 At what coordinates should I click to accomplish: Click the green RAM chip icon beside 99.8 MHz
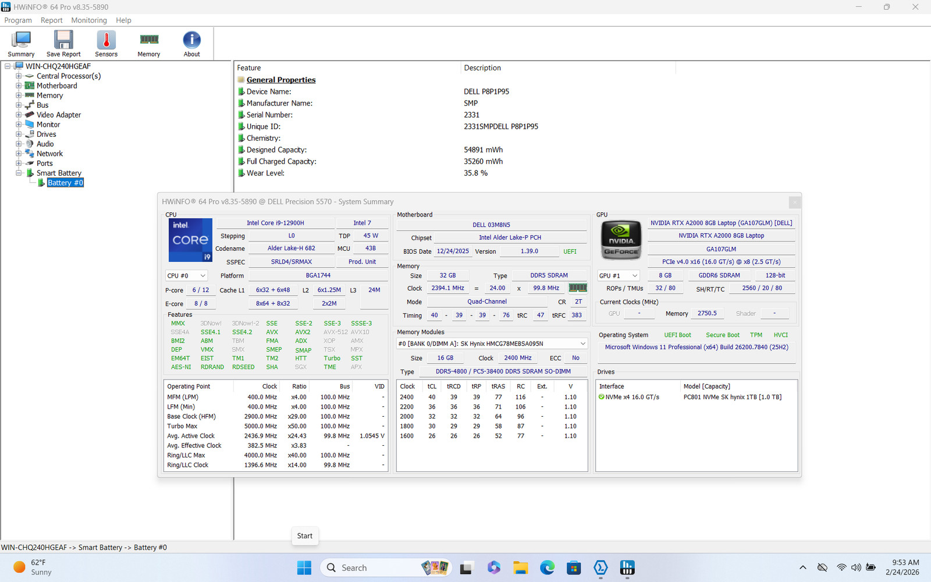(578, 288)
